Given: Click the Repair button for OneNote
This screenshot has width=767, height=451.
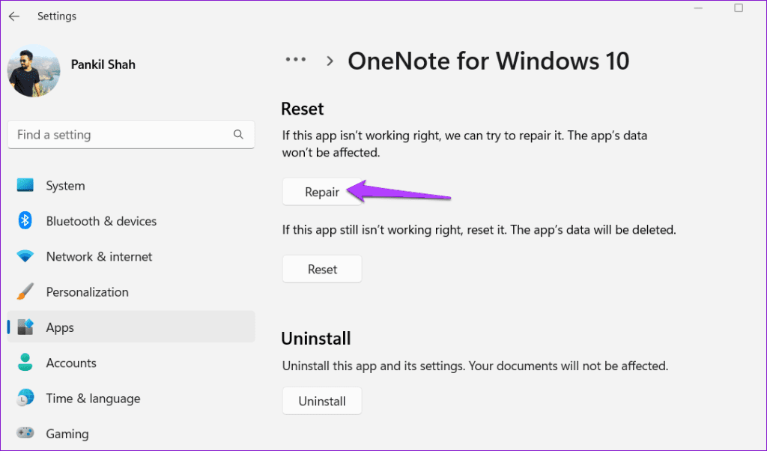Looking at the screenshot, I should click(322, 191).
